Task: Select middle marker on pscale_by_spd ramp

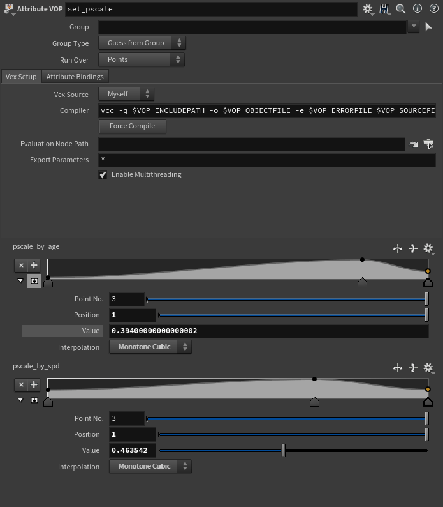Action: tap(314, 402)
